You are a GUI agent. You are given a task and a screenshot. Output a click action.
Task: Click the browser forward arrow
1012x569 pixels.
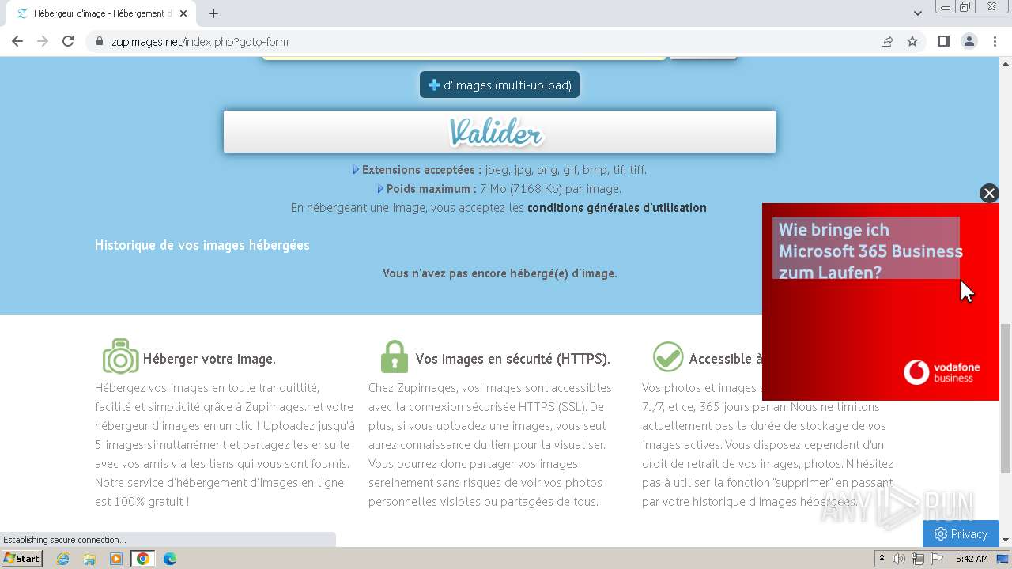pos(43,41)
